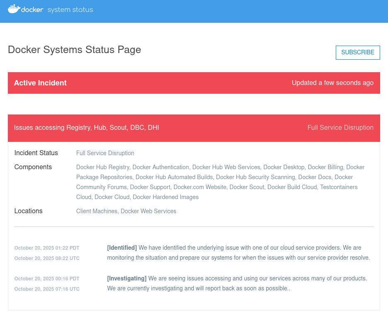Click the "Updated a few seconds ago" text
Image resolution: width=388 pixels, height=319 pixels.
click(332, 83)
